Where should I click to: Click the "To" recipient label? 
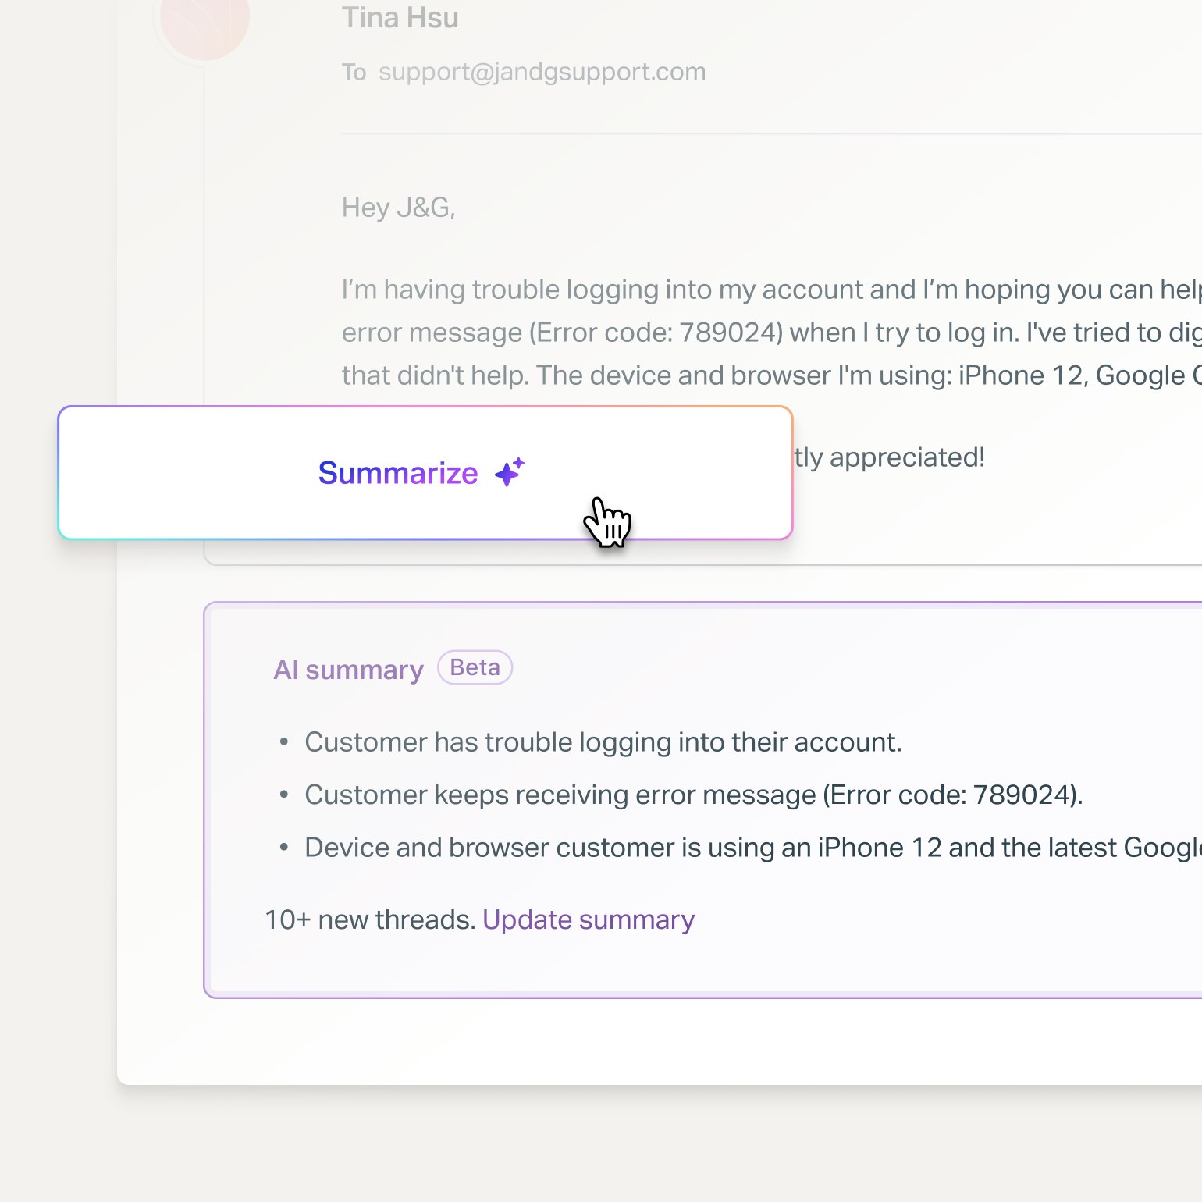coord(354,73)
